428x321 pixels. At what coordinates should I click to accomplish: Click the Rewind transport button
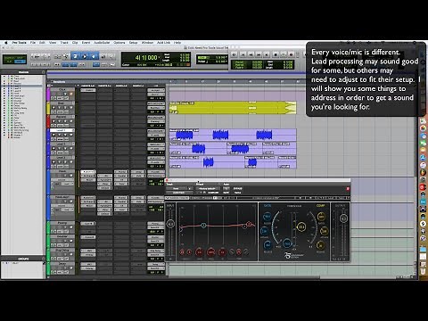coord(251,54)
